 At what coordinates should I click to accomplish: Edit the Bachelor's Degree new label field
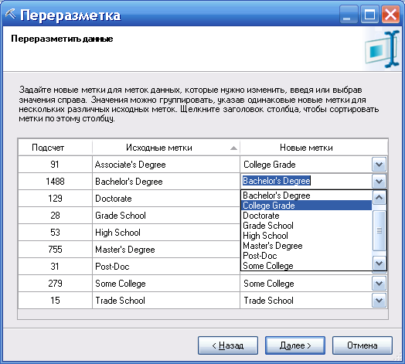point(306,181)
